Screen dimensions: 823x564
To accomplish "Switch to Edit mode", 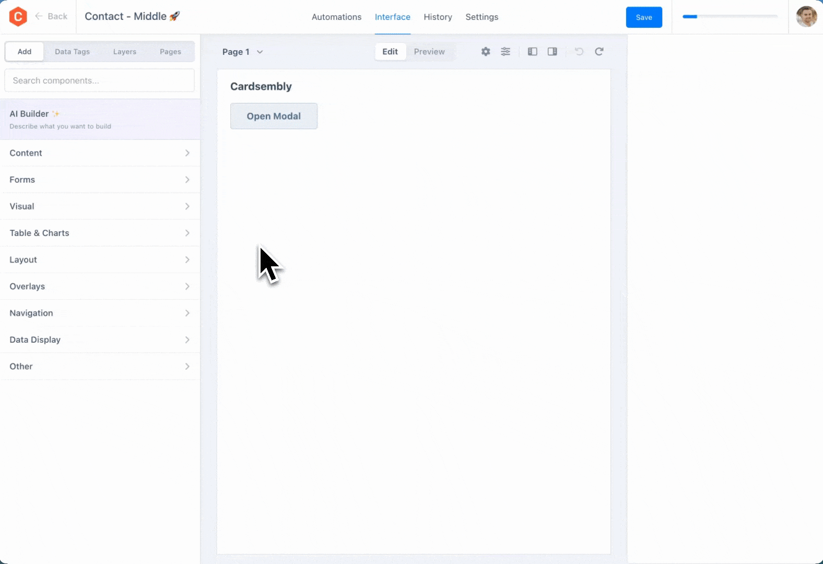I will tap(390, 52).
